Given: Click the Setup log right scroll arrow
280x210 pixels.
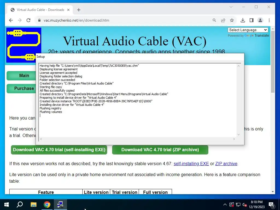Looking at the screenshot, I should (x=234, y=139).
